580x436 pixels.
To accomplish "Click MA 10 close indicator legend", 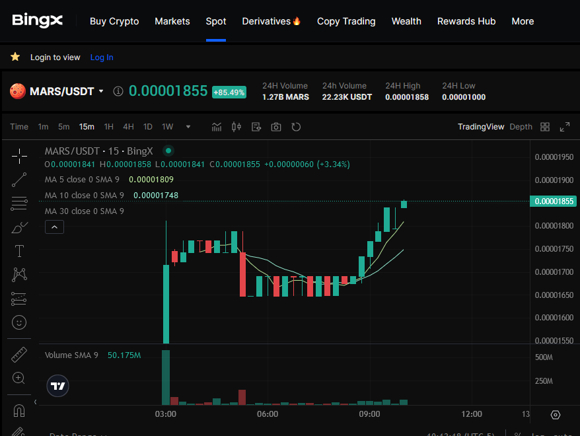I will coord(85,195).
